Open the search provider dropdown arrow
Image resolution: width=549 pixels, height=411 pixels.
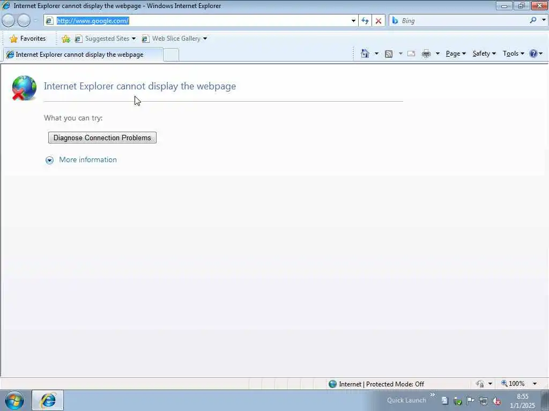tap(544, 20)
